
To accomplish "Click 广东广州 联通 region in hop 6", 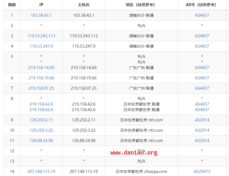I will (x=141, y=78).
